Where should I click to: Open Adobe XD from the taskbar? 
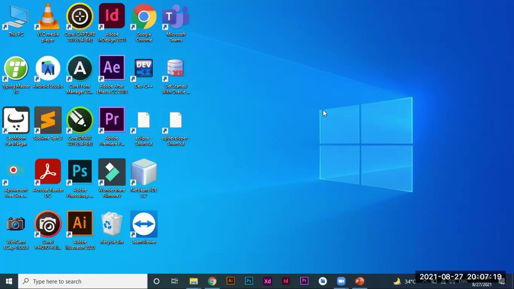pos(267,281)
